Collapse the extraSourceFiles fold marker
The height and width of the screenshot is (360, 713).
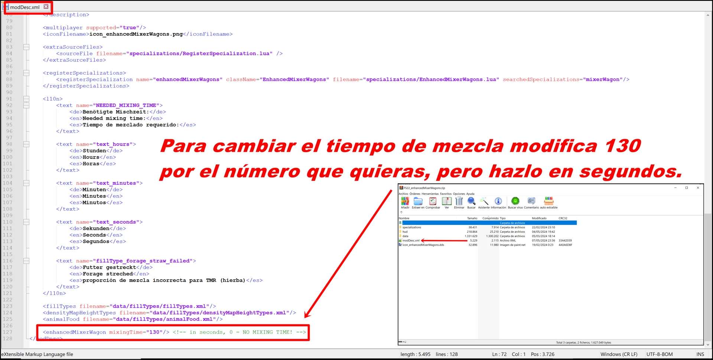(x=26, y=47)
